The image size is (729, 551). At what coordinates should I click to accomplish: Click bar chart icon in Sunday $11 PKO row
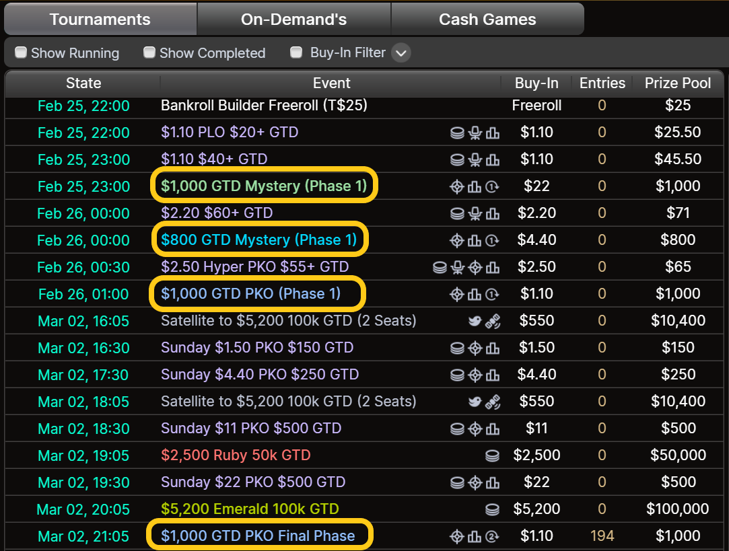click(x=492, y=429)
